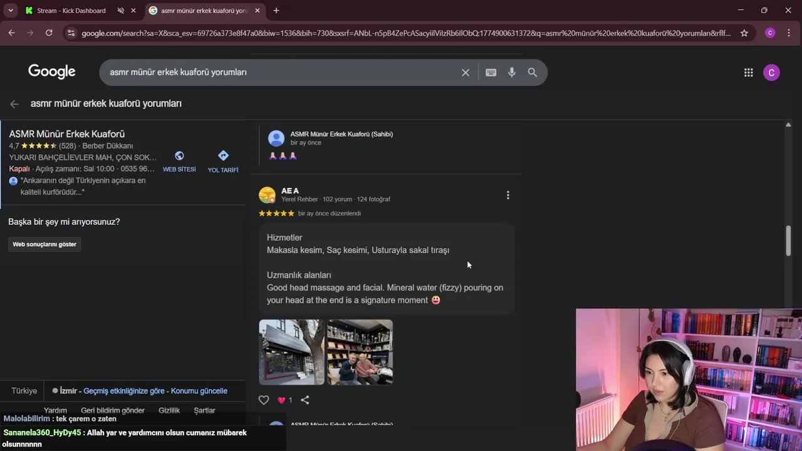Click owner name ASMR Münür Erkek Kuaförü (Sahibi)
Viewport: 802px width, 451px height.
pyautogui.click(x=341, y=134)
